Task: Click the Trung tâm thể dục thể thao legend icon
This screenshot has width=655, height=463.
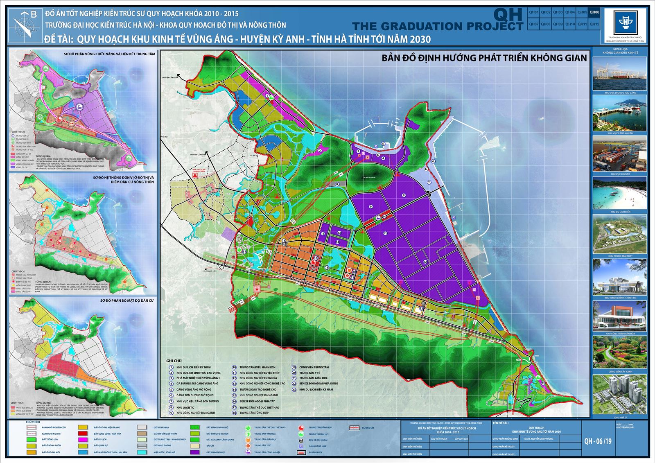Action: (248, 428)
